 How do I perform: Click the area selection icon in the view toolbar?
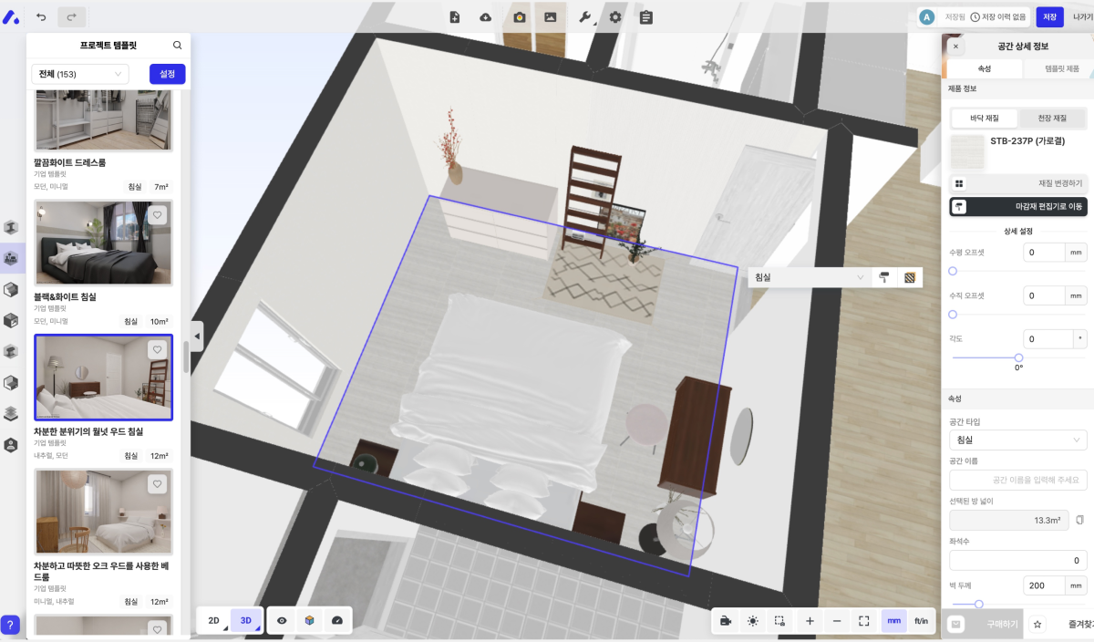(x=779, y=620)
